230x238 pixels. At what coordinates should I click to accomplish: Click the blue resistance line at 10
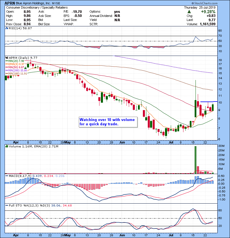pos(209,102)
